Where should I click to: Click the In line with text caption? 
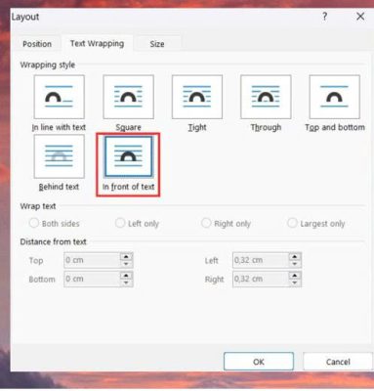click(59, 127)
